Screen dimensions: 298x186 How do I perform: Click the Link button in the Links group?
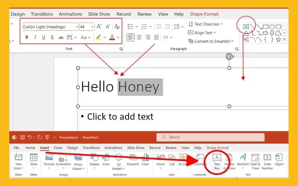[x=172, y=160]
